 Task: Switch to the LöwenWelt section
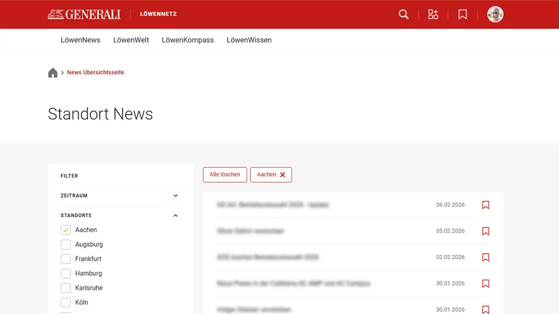pos(131,40)
